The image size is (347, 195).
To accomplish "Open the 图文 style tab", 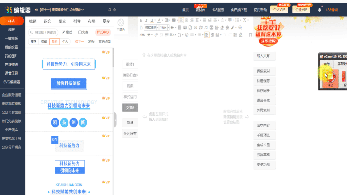I will [x=62, y=21].
